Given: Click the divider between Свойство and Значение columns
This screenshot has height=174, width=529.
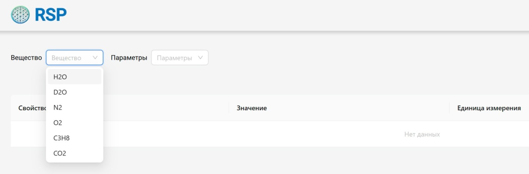Looking at the screenshot, I should 229,108.
